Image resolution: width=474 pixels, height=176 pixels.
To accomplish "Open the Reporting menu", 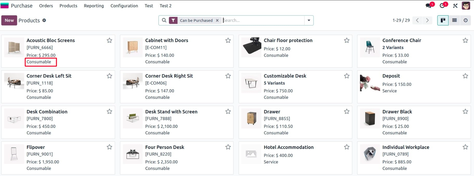I will tap(94, 6).
